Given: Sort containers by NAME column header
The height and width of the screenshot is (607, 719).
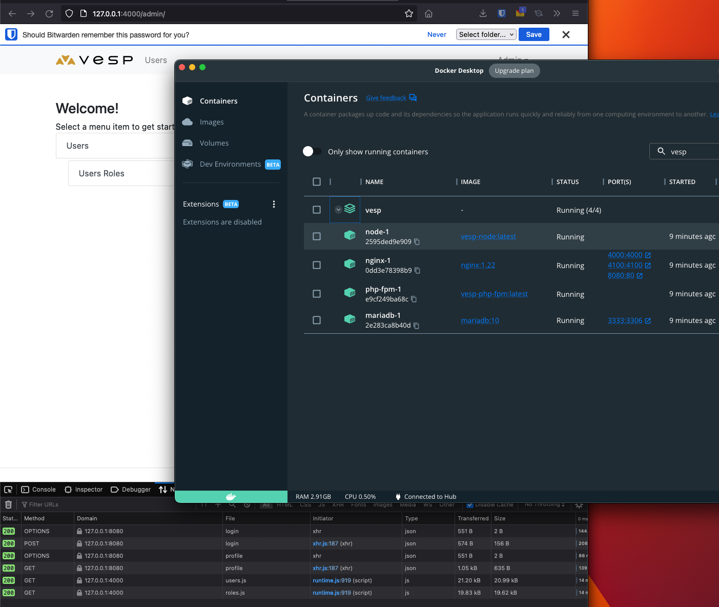Looking at the screenshot, I should click(374, 181).
